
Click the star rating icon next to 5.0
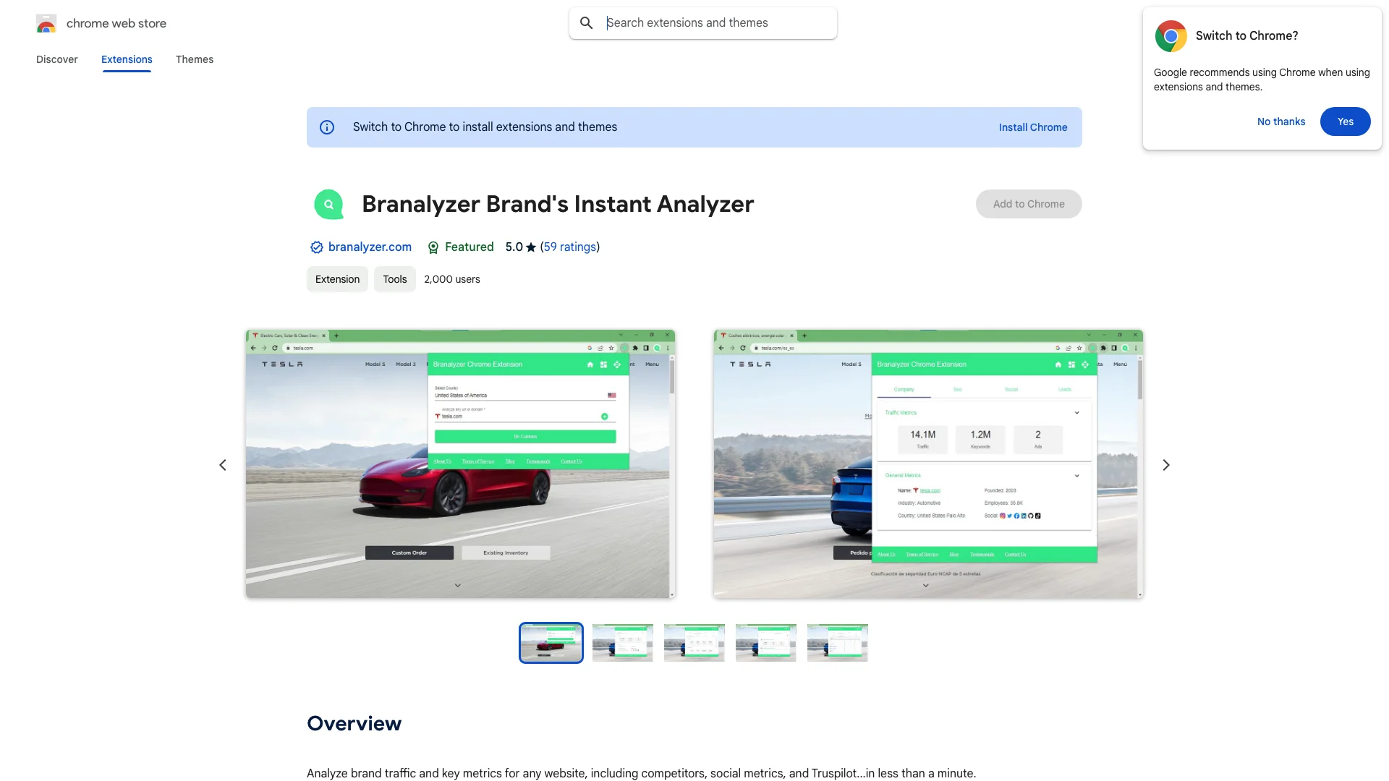[x=530, y=247]
